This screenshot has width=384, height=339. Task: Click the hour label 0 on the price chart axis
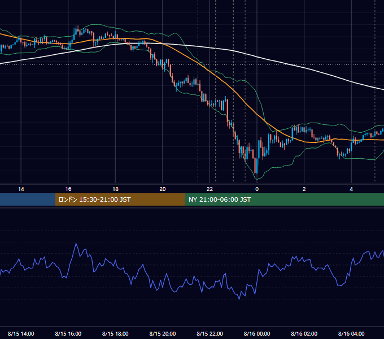(x=257, y=189)
